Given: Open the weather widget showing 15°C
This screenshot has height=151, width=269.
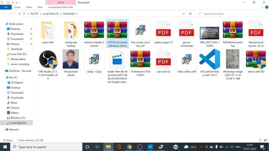Looking at the screenshot, I should coord(190,147).
